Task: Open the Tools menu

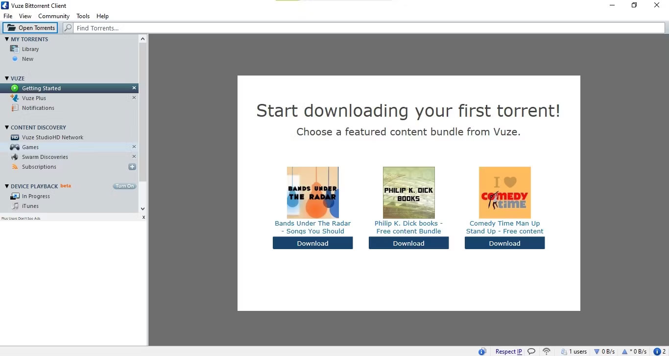Action: pyautogui.click(x=83, y=16)
